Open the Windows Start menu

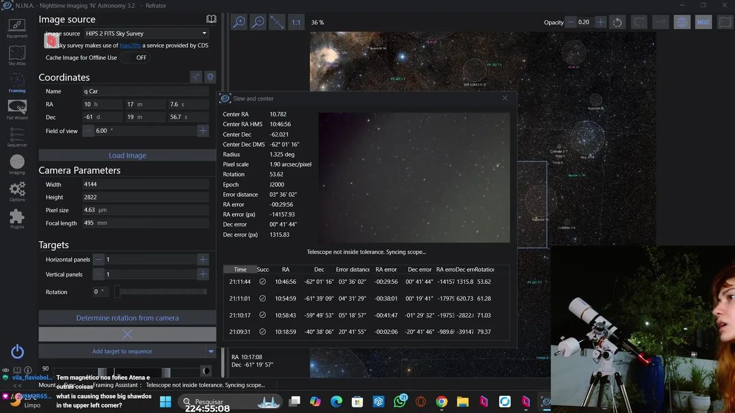click(x=165, y=402)
